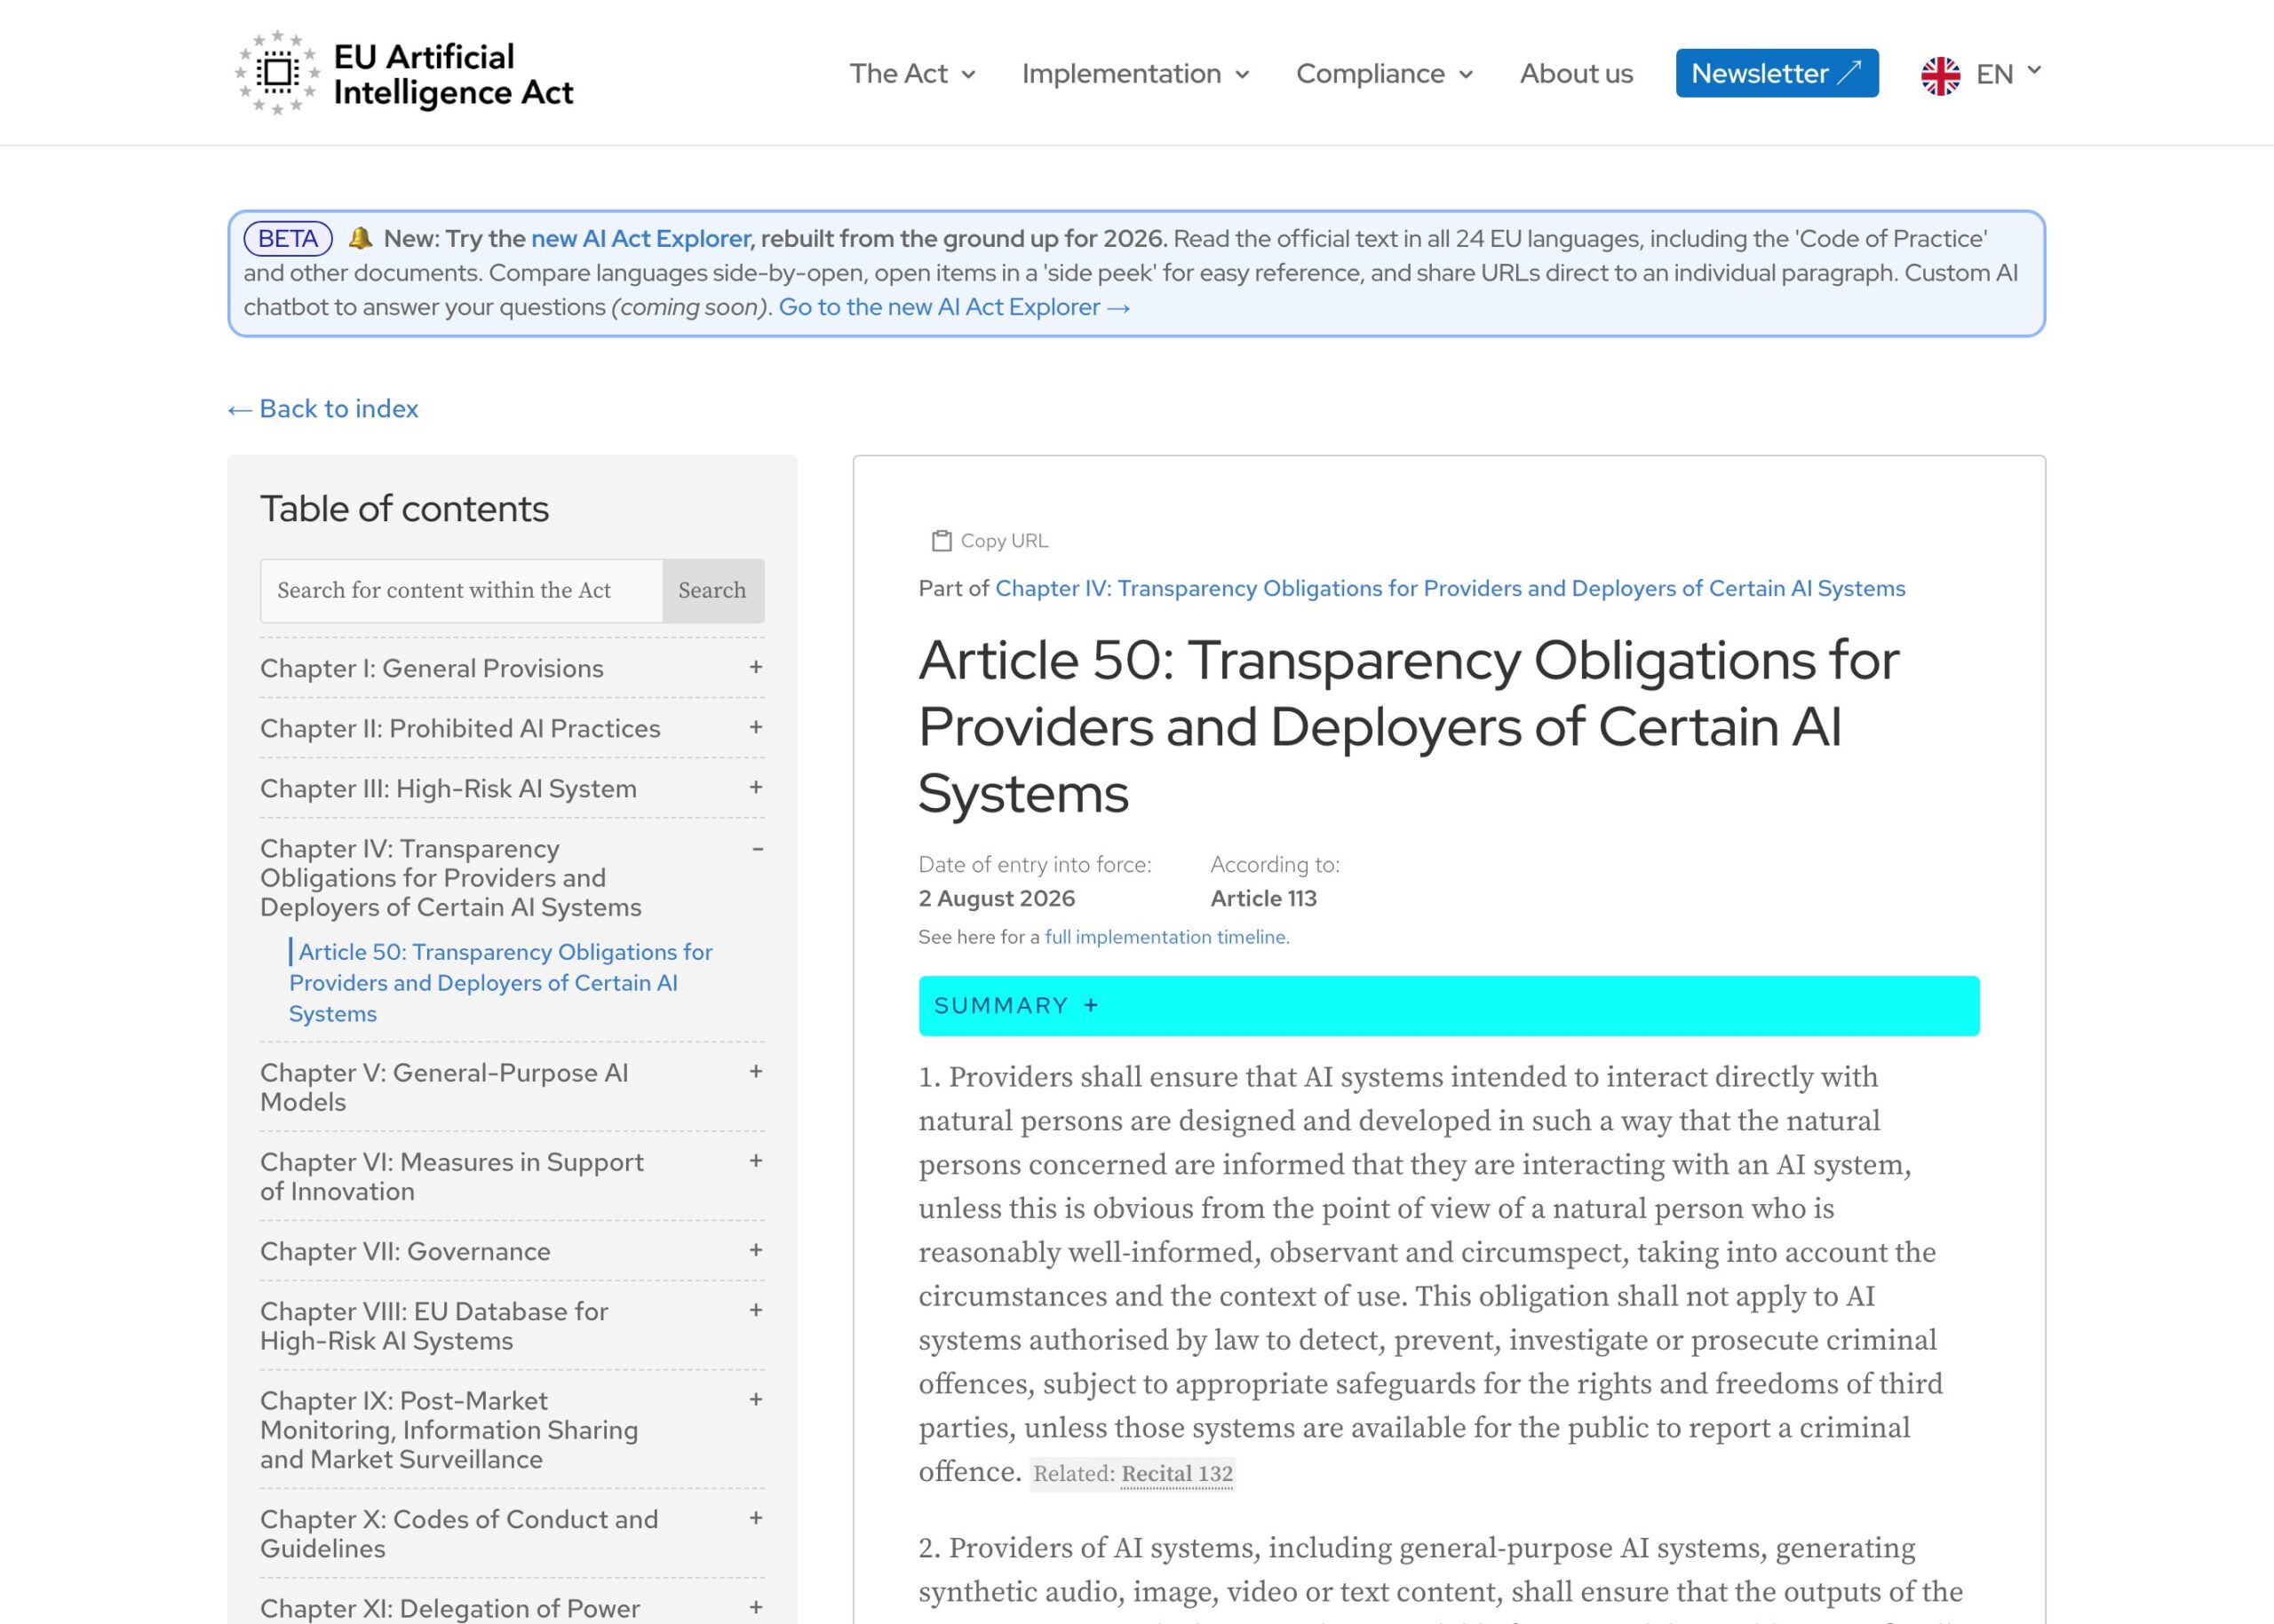This screenshot has width=2274, height=1624.
Task: Click the Search button
Action: click(x=712, y=591)
